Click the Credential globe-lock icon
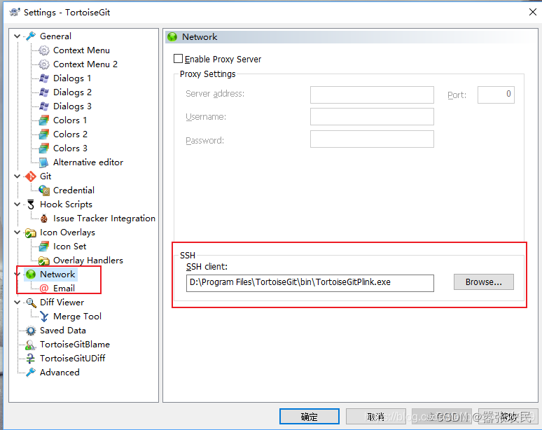Screen dimensions: 542x430 [44, 190]
